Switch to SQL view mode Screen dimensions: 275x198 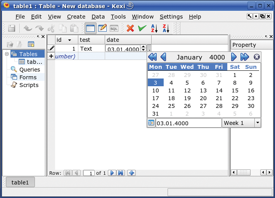point(114,29)
